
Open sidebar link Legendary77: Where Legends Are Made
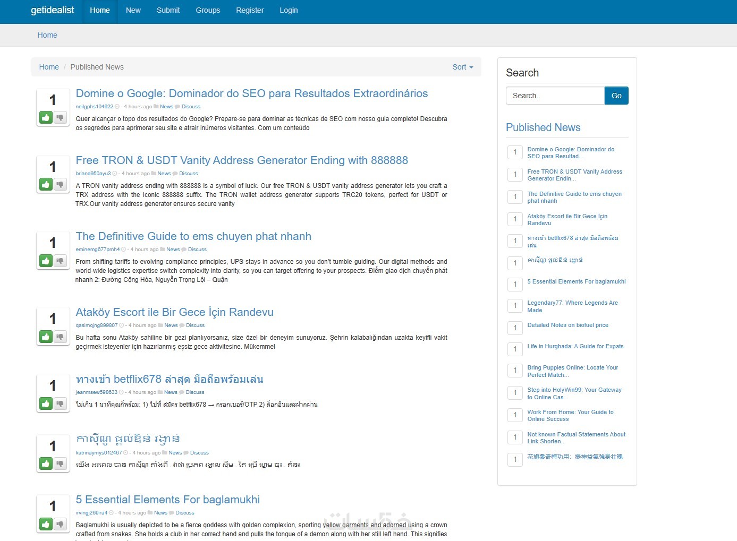[572, 306]
